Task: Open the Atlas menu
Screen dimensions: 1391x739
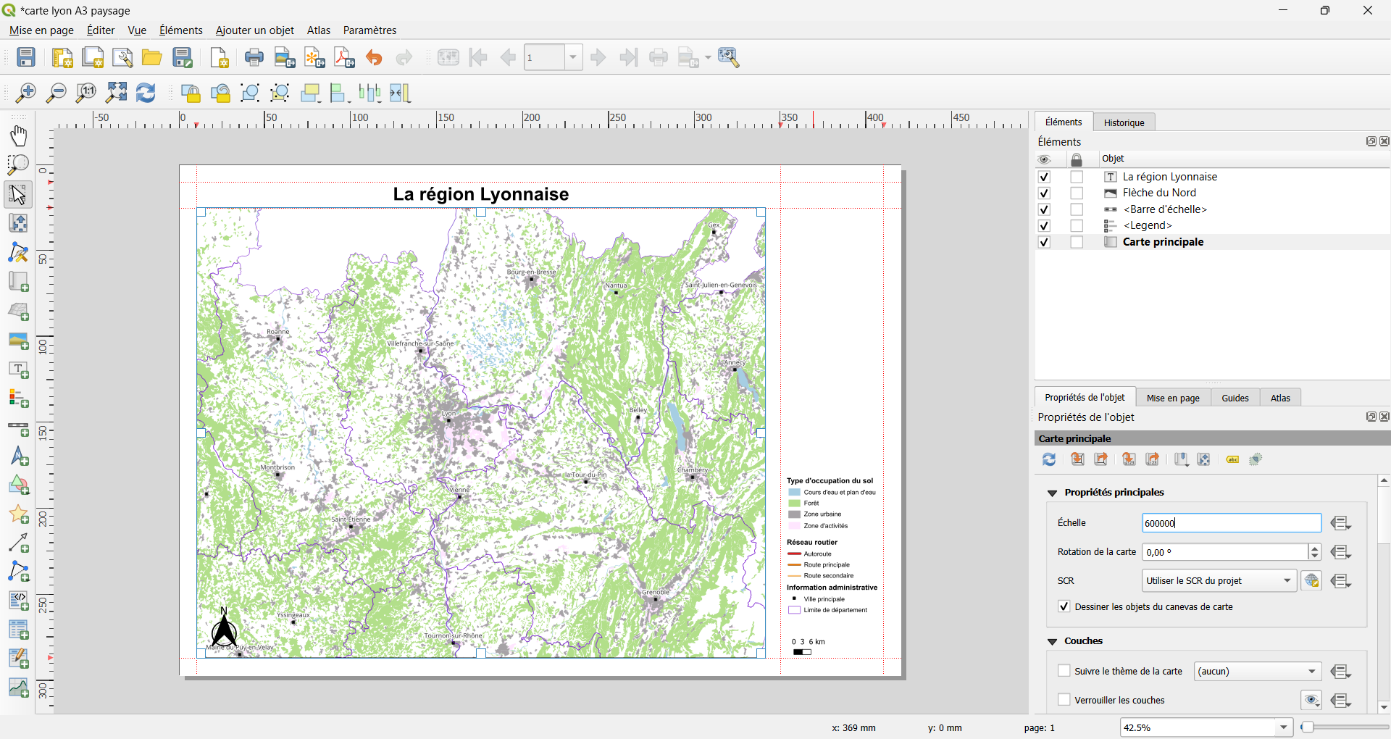Action: point(318,30)
